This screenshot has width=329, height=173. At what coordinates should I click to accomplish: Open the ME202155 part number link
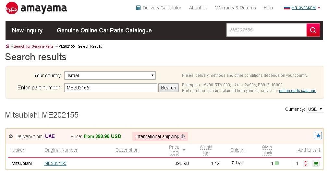click(55, 163)
